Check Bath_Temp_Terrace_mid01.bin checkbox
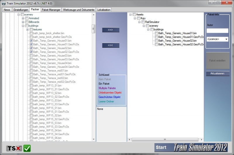Viewport: 234px width, 155px height. click(x=31, y=70)
